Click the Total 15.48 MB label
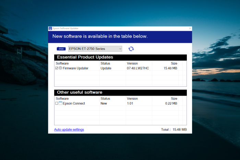This screenshot has width=240, height=160. click(x=174, y=130)
